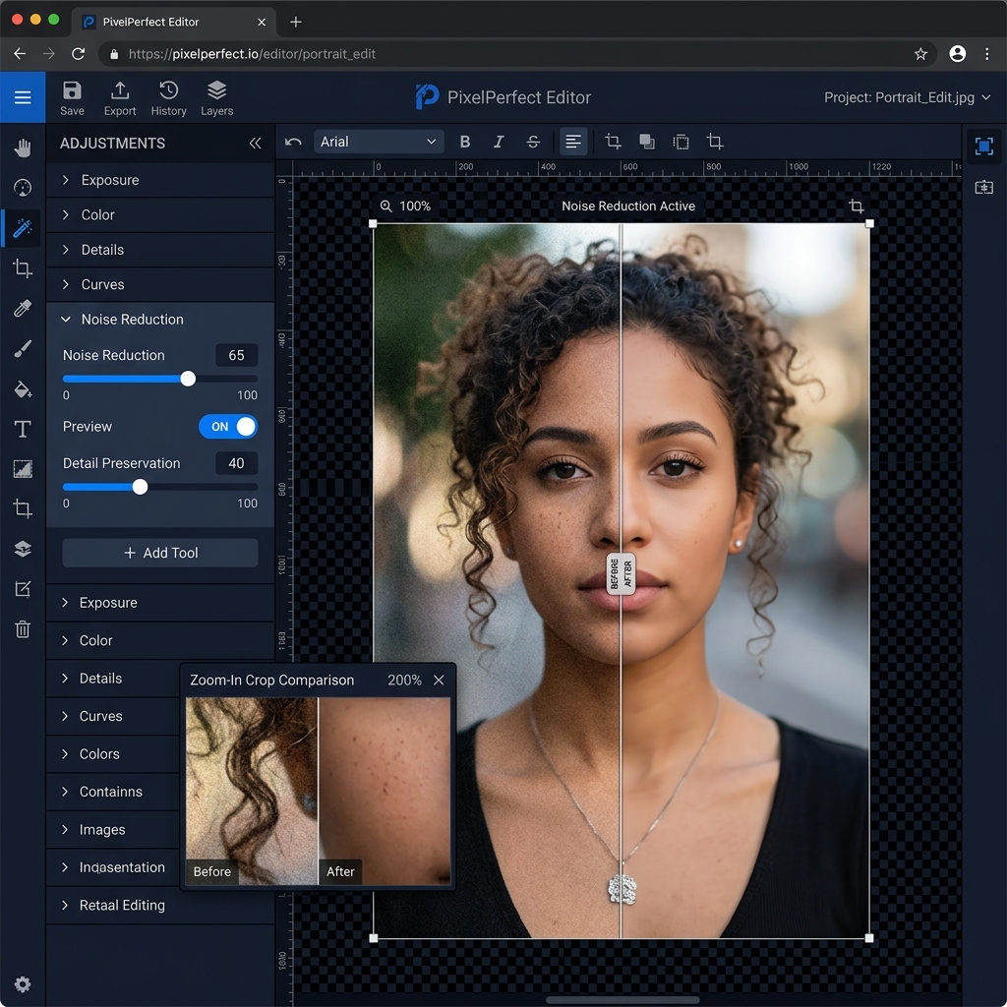This screenshot has height=1007, width=1007.
Task: Select the Magic Wand tool
Action: (x=23, y=228)
